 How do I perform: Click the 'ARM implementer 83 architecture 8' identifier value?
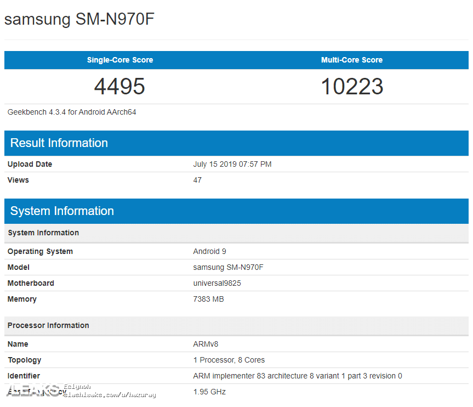pyautogui.click(x=298, y=376)
